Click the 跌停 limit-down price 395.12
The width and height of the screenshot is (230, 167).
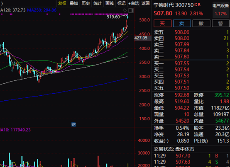[222, 95]
